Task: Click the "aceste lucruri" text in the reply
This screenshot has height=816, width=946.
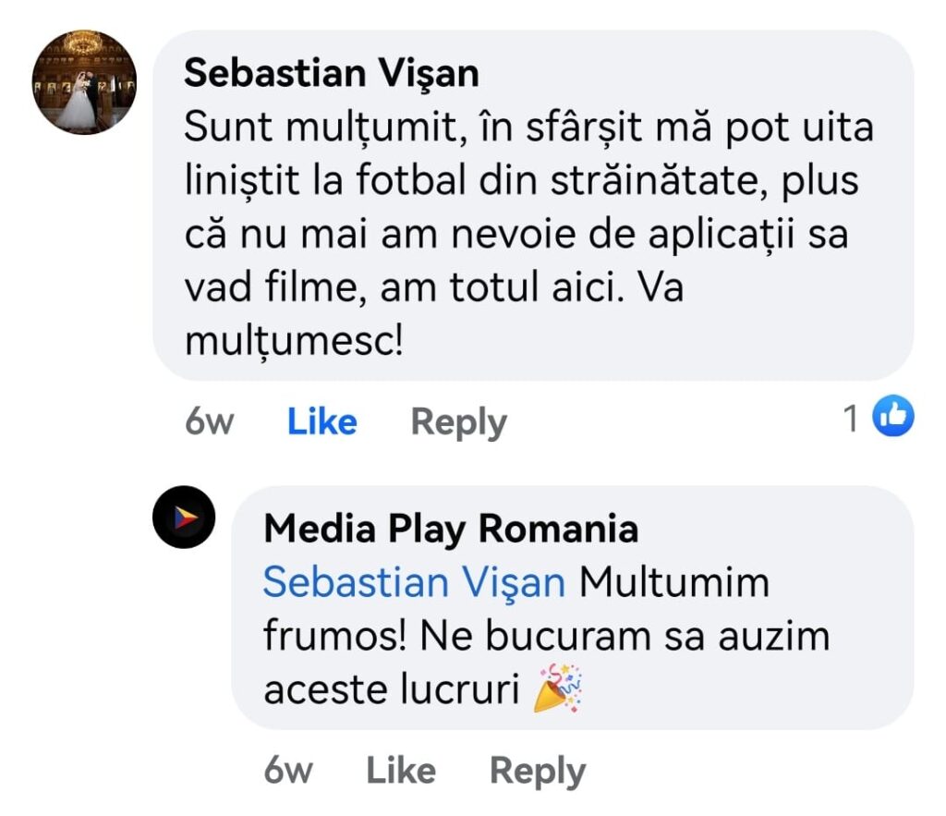Action: tap(391, 690)
